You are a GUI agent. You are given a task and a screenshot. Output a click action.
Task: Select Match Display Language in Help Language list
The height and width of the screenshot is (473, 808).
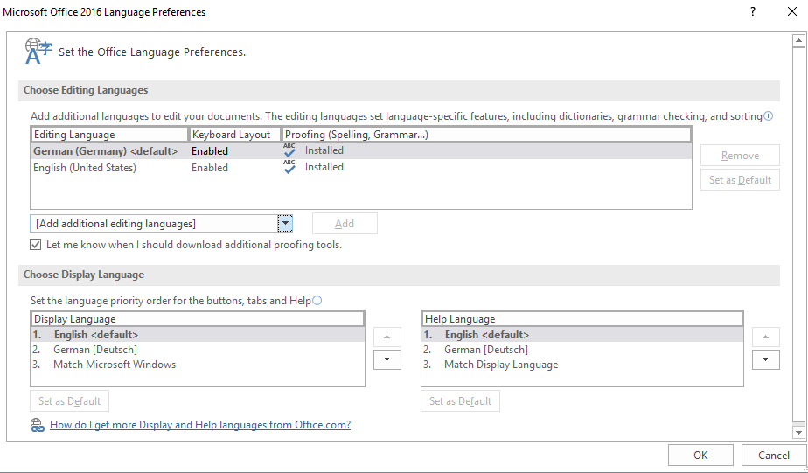pyautogui.click(x=582, y=365)
